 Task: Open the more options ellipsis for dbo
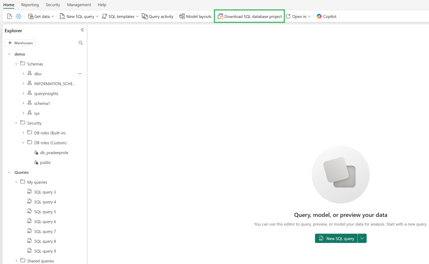(x=80, y=74)
